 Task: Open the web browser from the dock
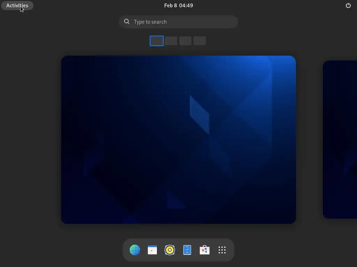point(135,250)
